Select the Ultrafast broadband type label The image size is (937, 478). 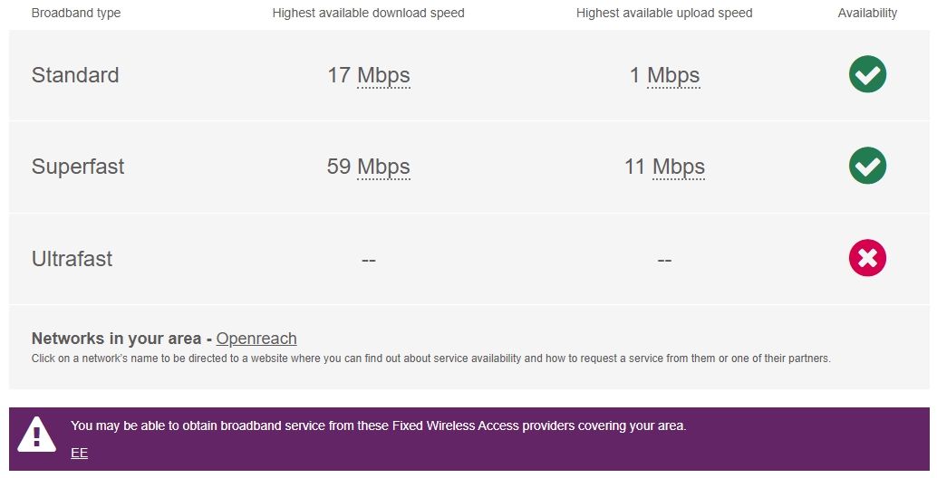72,259
